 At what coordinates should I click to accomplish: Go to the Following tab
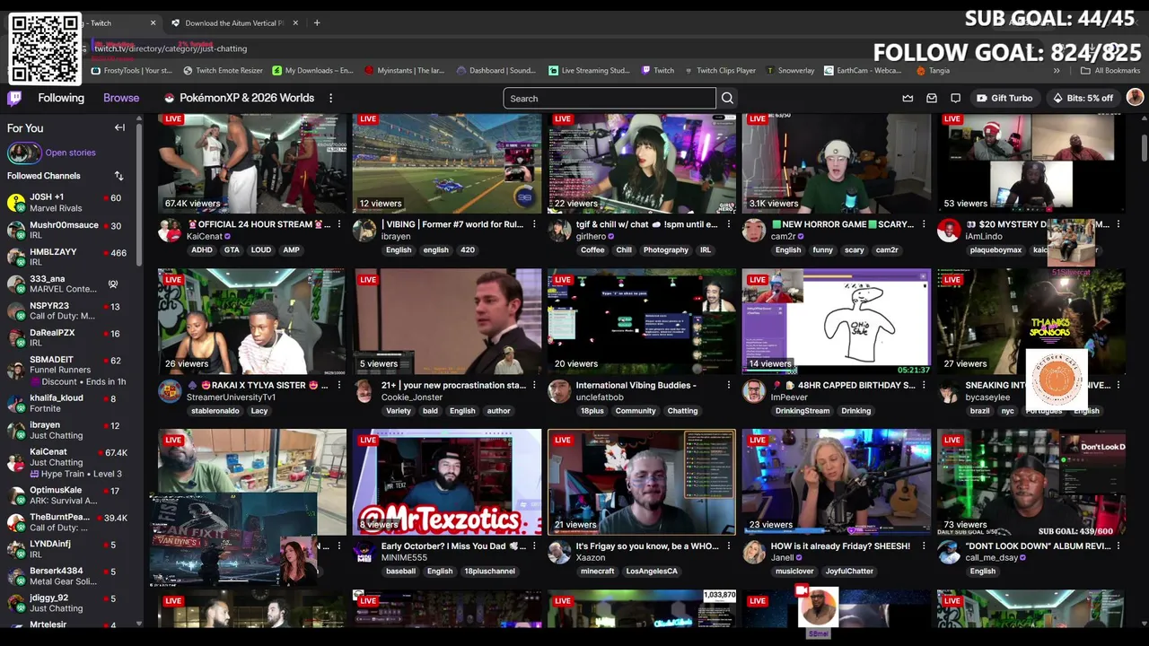[61, 98]
